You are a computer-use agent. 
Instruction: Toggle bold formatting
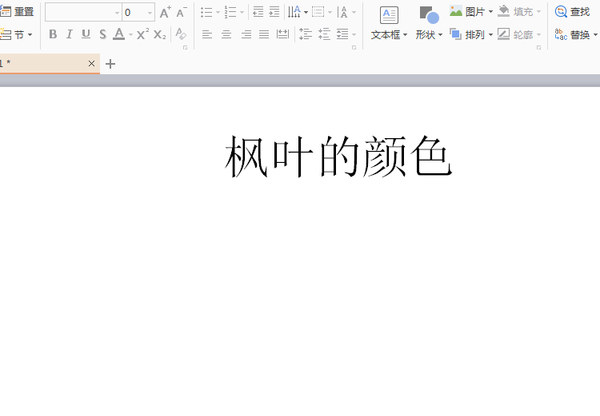click(53, 34)
